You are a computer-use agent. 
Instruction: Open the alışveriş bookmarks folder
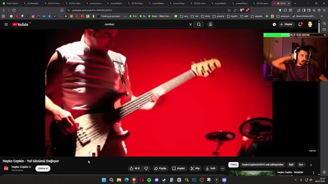pos(218,16)
